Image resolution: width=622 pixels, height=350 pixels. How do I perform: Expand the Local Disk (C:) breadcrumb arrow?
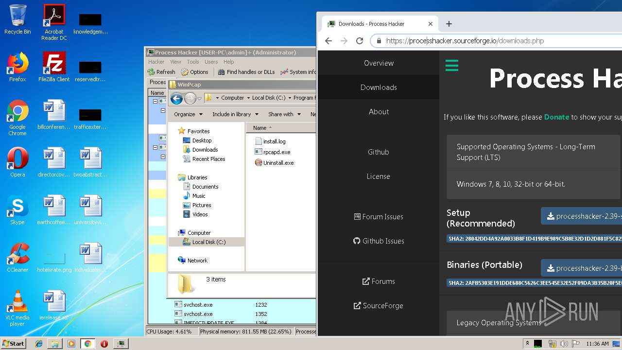click(x=289, y=98)
